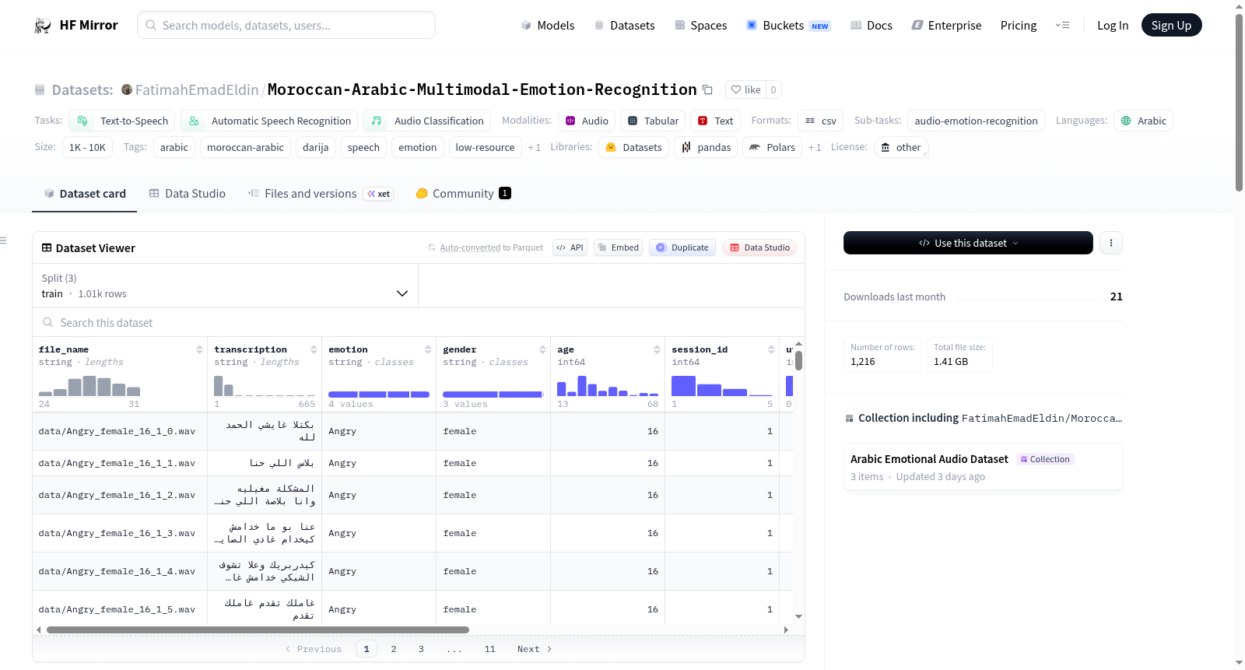The width and height of the screenshot is (1245, 670).
Task: Switch to the Data Studio tab
Action: [187, 194]
